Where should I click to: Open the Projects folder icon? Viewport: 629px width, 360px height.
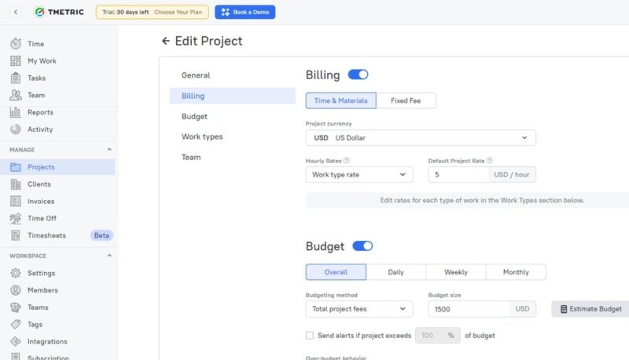[16, 167]
